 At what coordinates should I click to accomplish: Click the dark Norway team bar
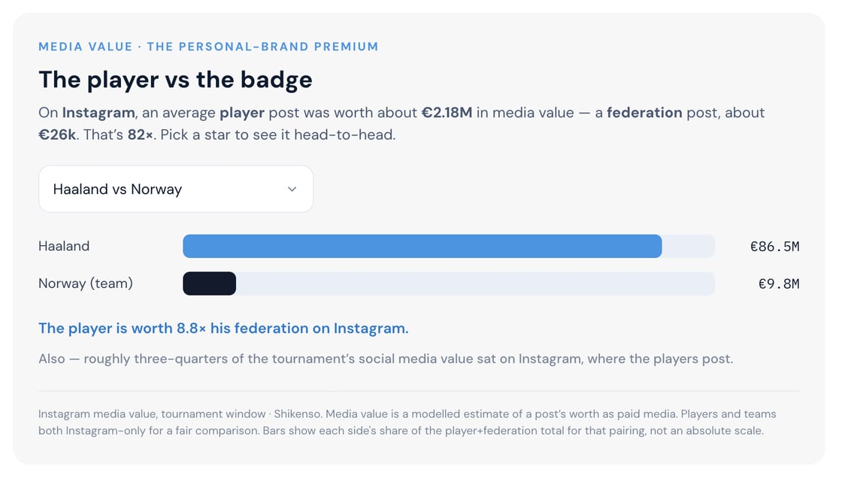coord(210,283)
